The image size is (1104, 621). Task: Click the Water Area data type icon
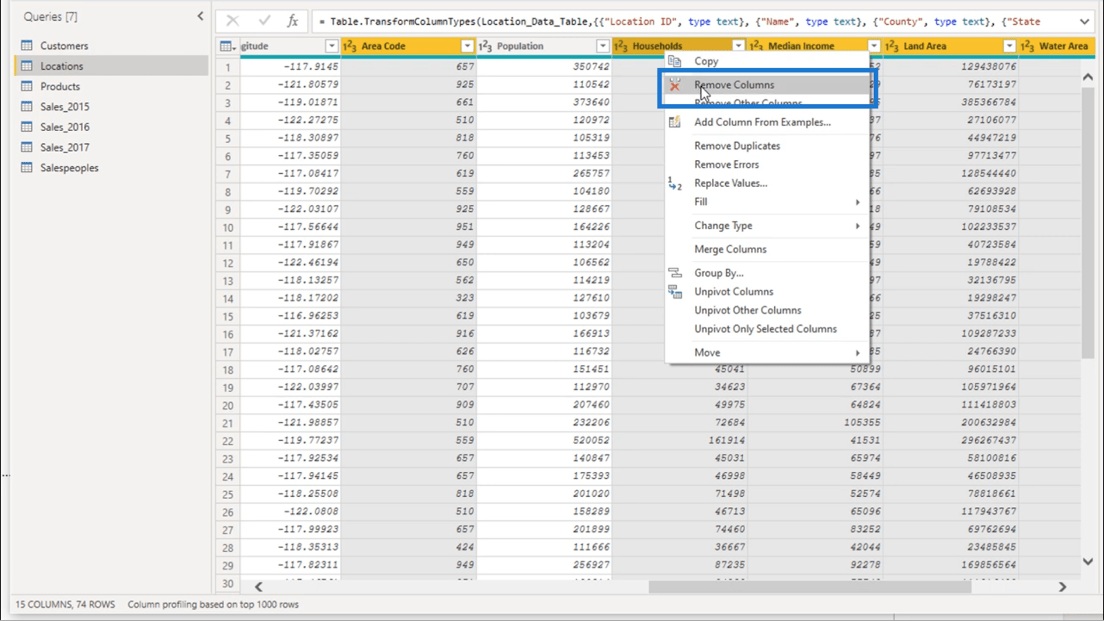tap(1027, 46)
